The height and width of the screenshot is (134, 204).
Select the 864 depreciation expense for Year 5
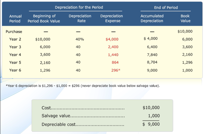pos(115,62)
